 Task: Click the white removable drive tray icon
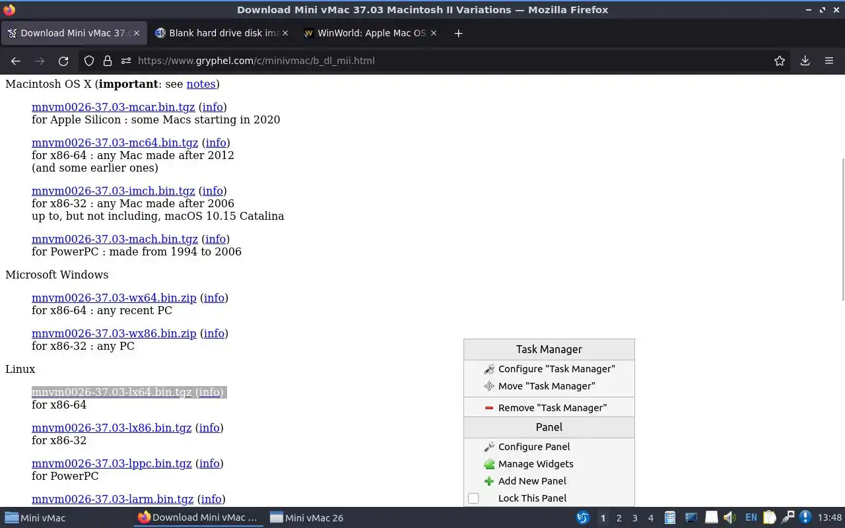coord(711,518)
